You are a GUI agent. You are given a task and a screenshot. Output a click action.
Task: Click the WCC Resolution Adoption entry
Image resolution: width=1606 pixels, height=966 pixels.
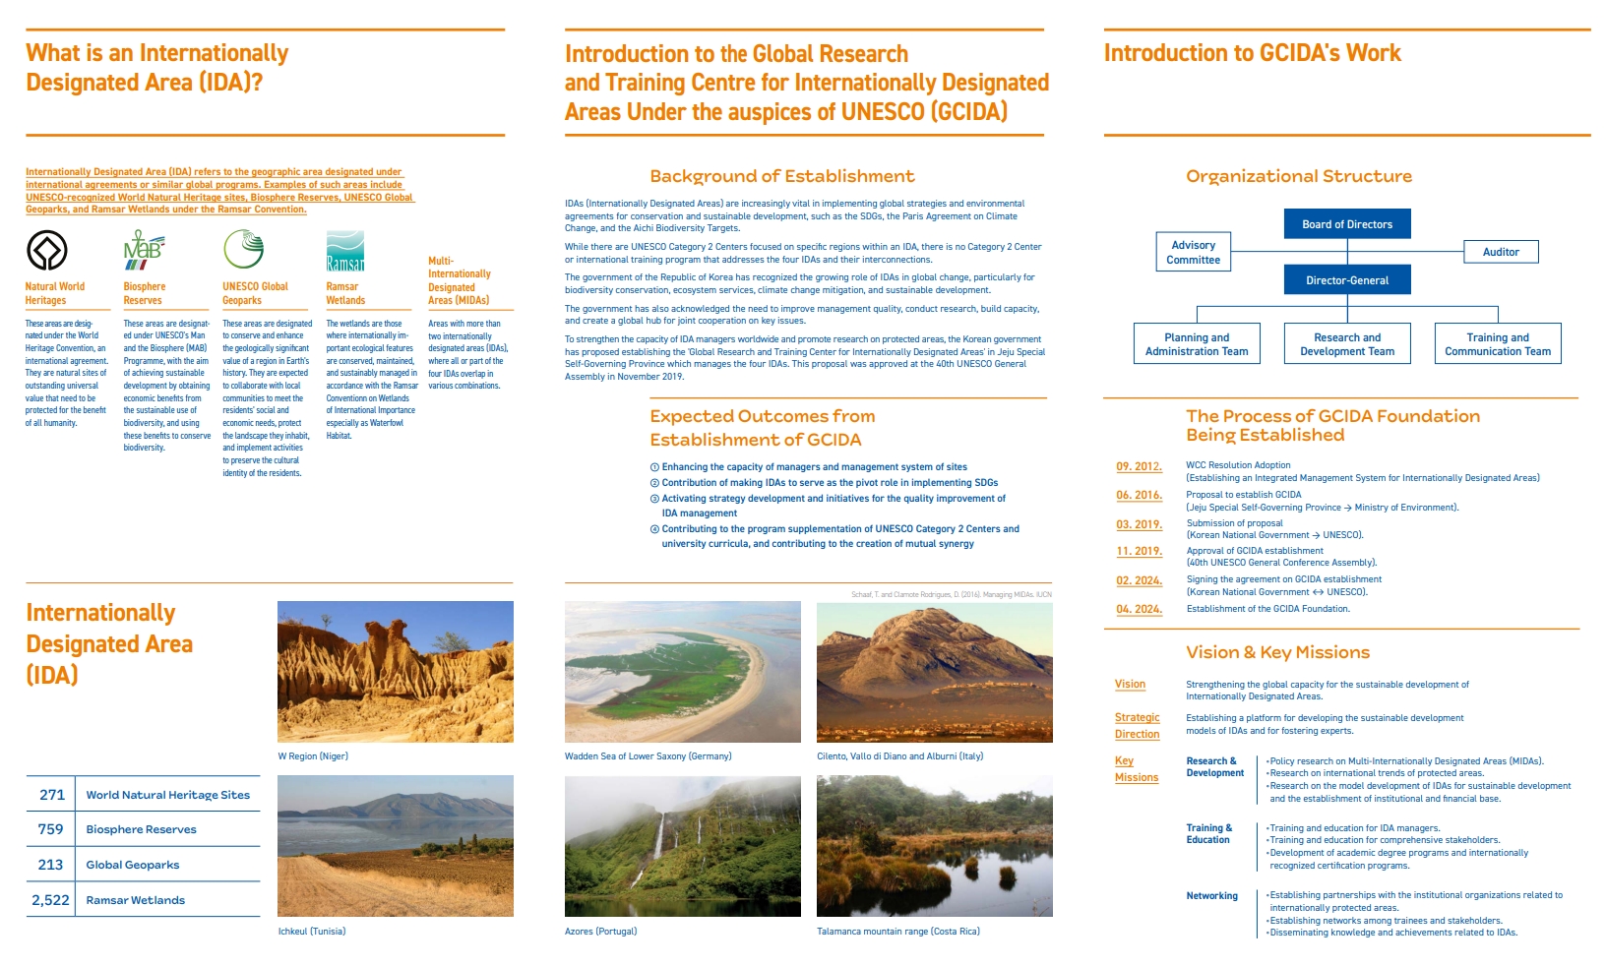(1363, 472)
